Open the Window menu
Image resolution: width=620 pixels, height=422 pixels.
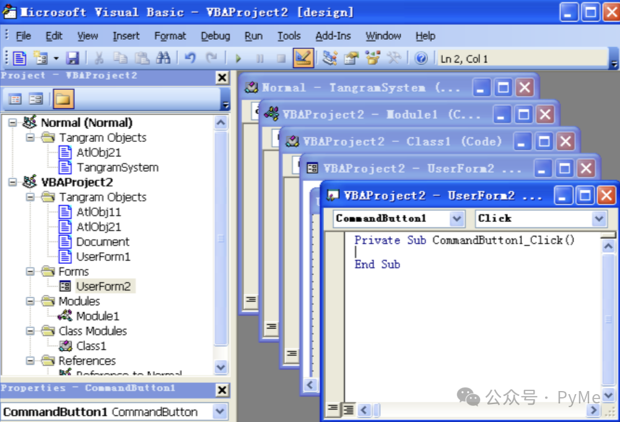click(x=383, y=36)
